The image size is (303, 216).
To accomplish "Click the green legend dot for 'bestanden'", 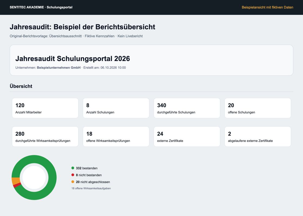I will point(73,168).
